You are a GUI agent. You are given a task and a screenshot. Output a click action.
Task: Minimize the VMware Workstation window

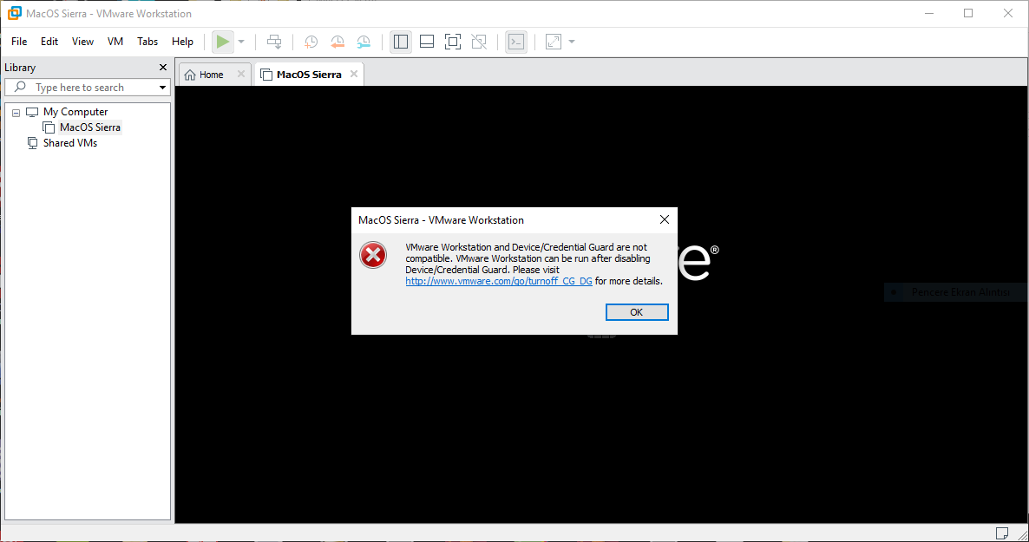coord(929,13)
